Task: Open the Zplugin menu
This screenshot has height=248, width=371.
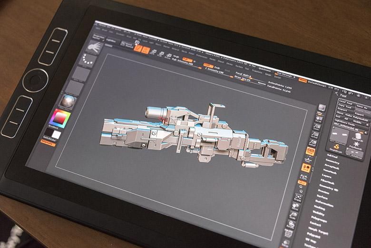Action: [x=268, y=74]
